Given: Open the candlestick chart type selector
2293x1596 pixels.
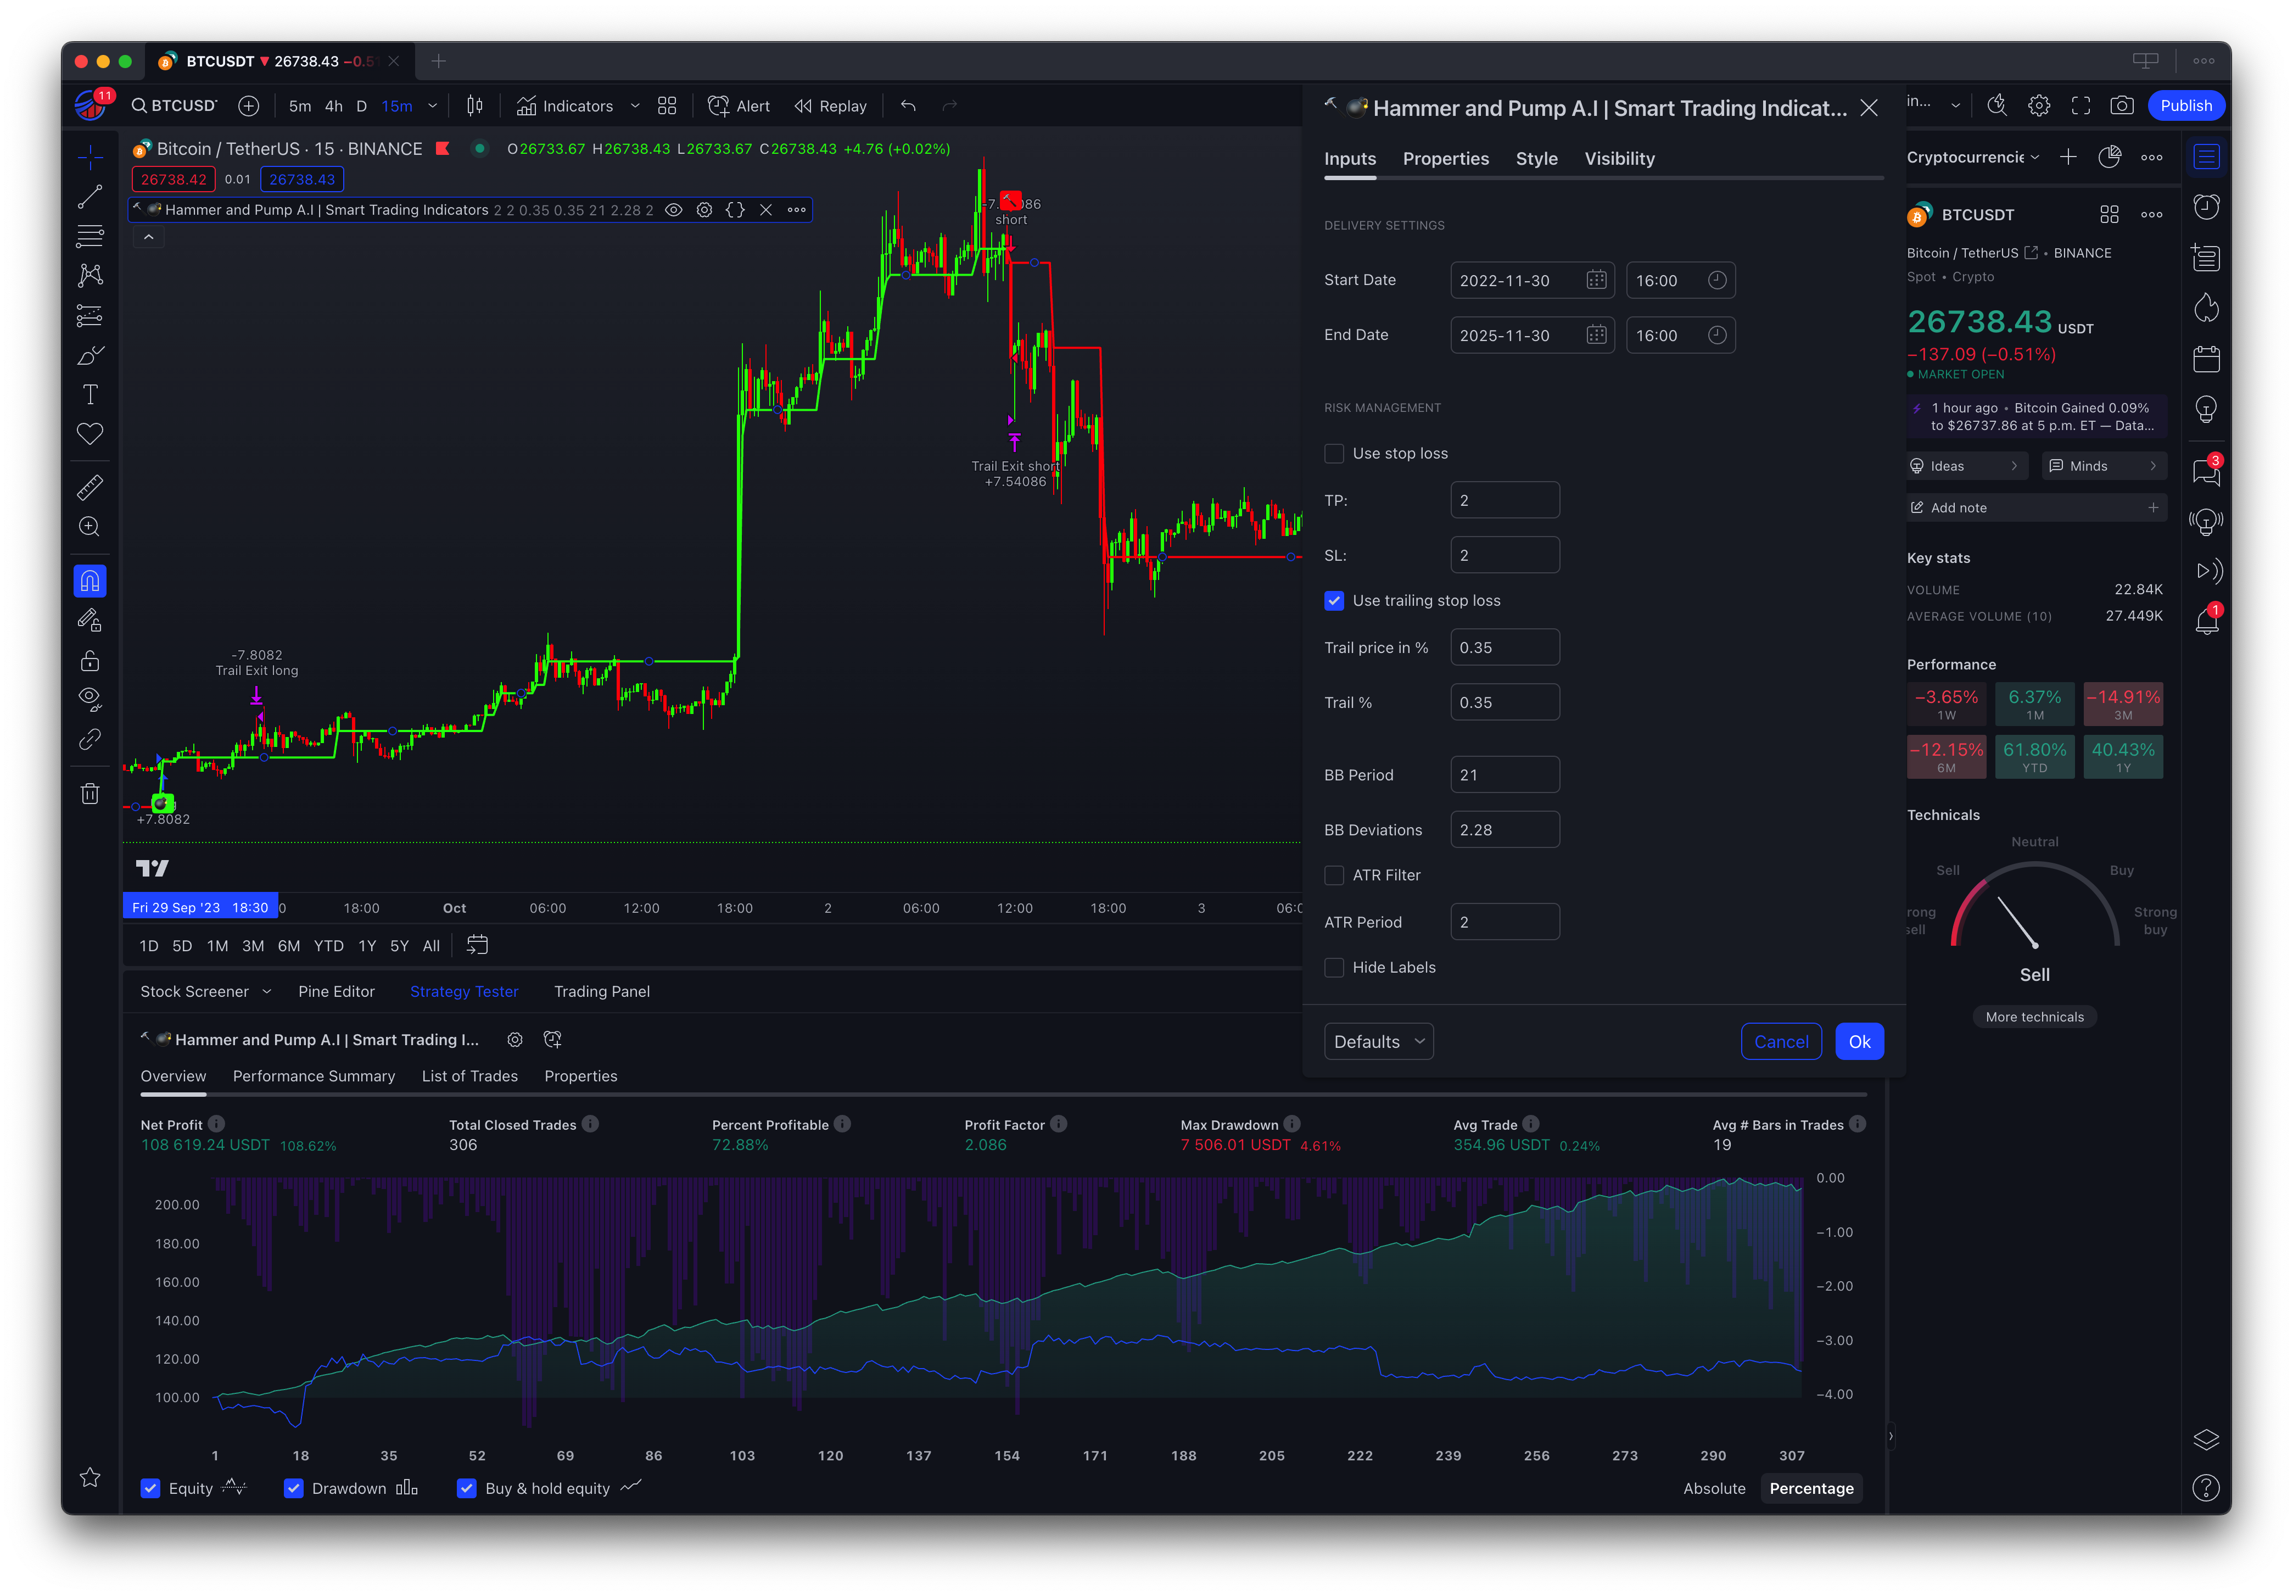Looking at the screenshot, I should click(476, 106).
